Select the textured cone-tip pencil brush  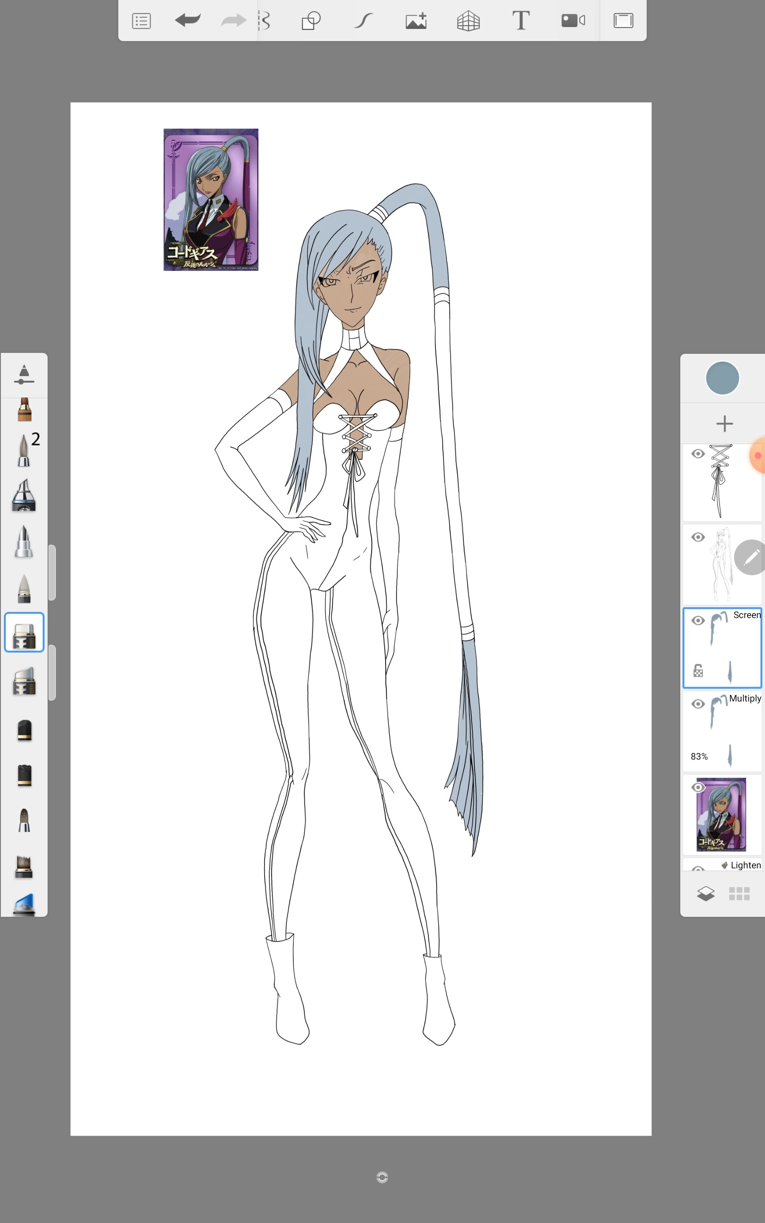pyautogui.click(x=24, y=588)
